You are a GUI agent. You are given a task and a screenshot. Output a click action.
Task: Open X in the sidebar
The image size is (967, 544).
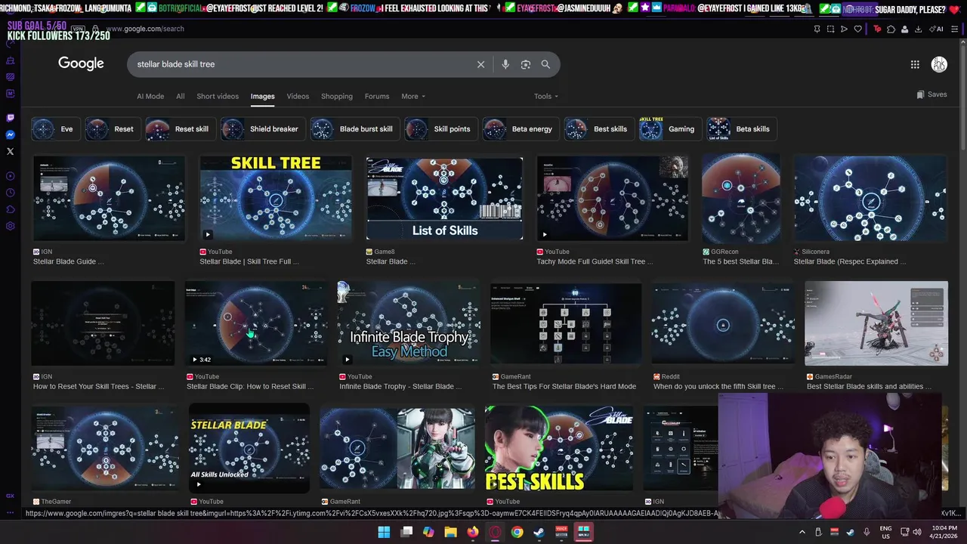pyautogui.click(x=10, y=151)
